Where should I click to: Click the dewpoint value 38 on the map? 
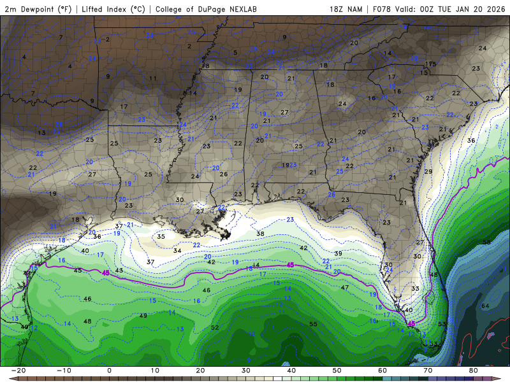coord(260,234)
